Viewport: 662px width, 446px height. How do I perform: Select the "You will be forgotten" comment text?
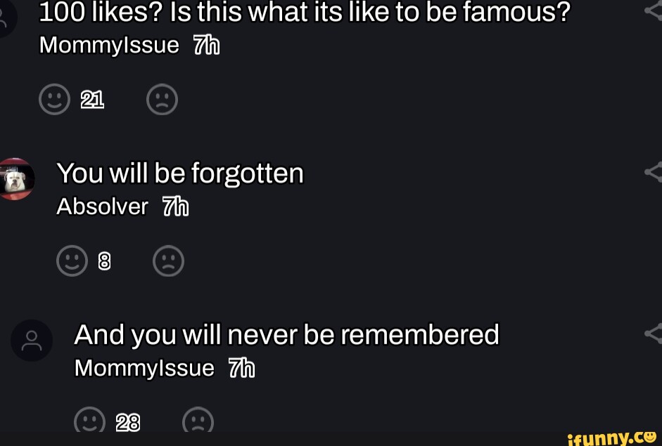click(x=180, y=173)
